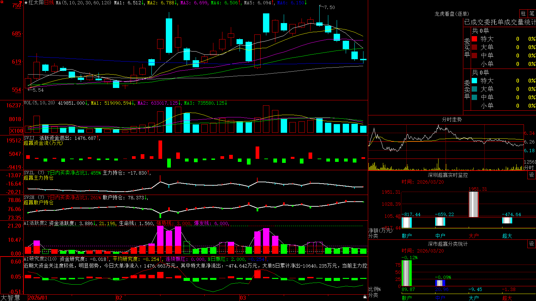Click the 爆发线: 6.000 label
Screen dimensions: 536x301
pyautogui.click(x=211, y=223)
